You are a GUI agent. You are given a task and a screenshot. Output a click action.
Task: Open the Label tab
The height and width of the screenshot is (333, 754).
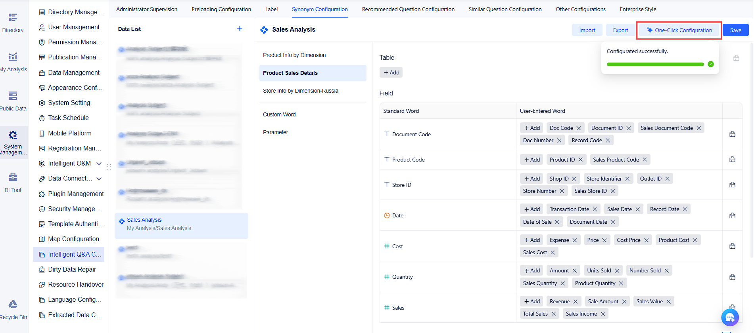pyautogui.click(x=271, y=9)
